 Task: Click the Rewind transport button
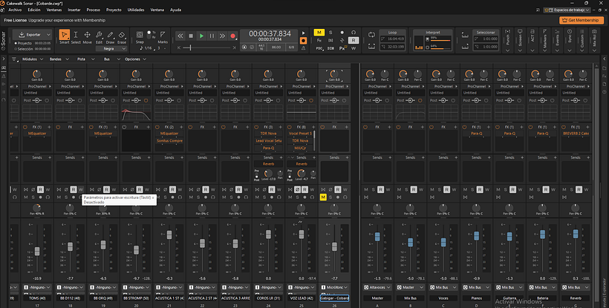[x=180, y=36]
